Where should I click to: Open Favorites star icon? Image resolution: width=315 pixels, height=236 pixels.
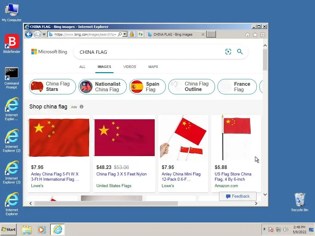255,35
